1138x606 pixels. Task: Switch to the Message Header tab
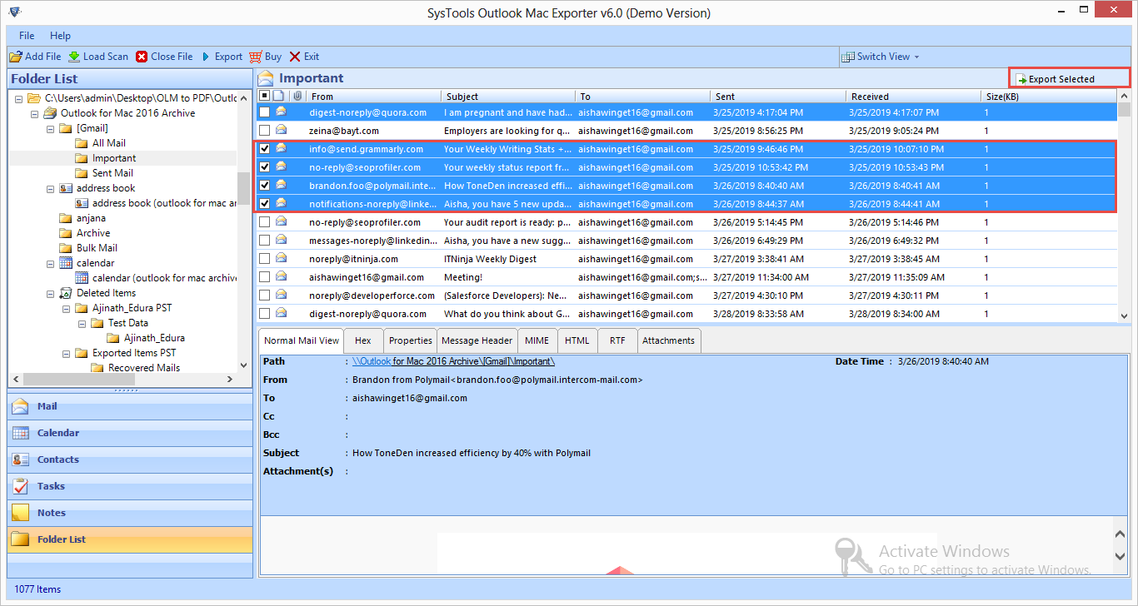tap(477, 340)
